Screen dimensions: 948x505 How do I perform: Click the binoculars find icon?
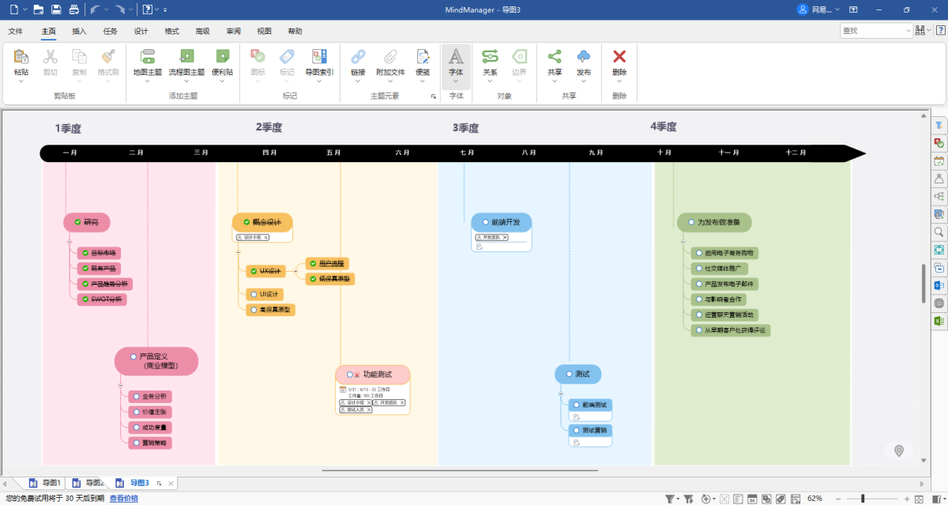pyautogui.click(x=920, y=31)
